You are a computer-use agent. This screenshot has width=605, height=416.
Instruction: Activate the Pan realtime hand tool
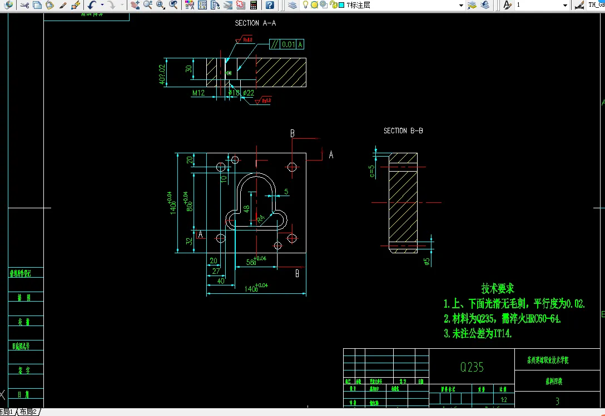pos(135,5)
